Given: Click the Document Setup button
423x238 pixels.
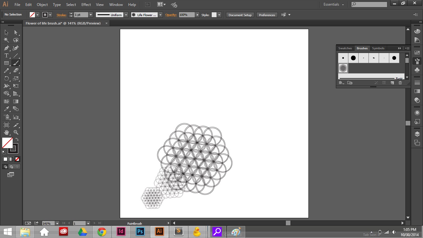Looking at the screenshot, I should [240, 15].
